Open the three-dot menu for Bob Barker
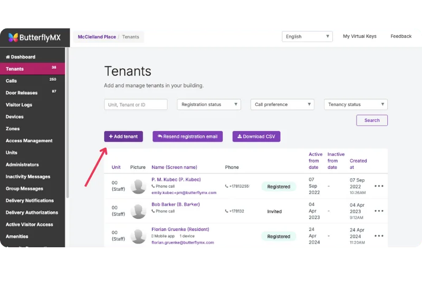422x281 pixels. (x=379, y=211)
